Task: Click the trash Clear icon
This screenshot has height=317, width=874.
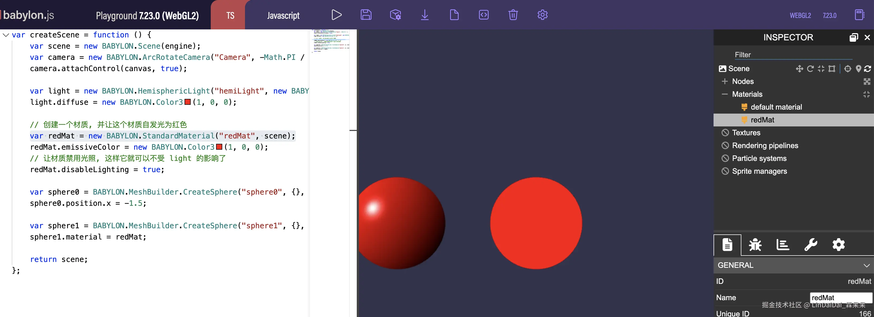Action: [x=513, y=15]
